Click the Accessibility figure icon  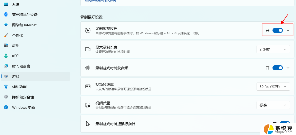click(6, 87)
